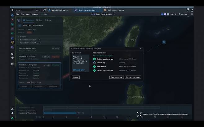The image size is (204, 127).
Task: Select the Freedom of overflight COA card
Action: pyautogui.click(x=39, y=57)
